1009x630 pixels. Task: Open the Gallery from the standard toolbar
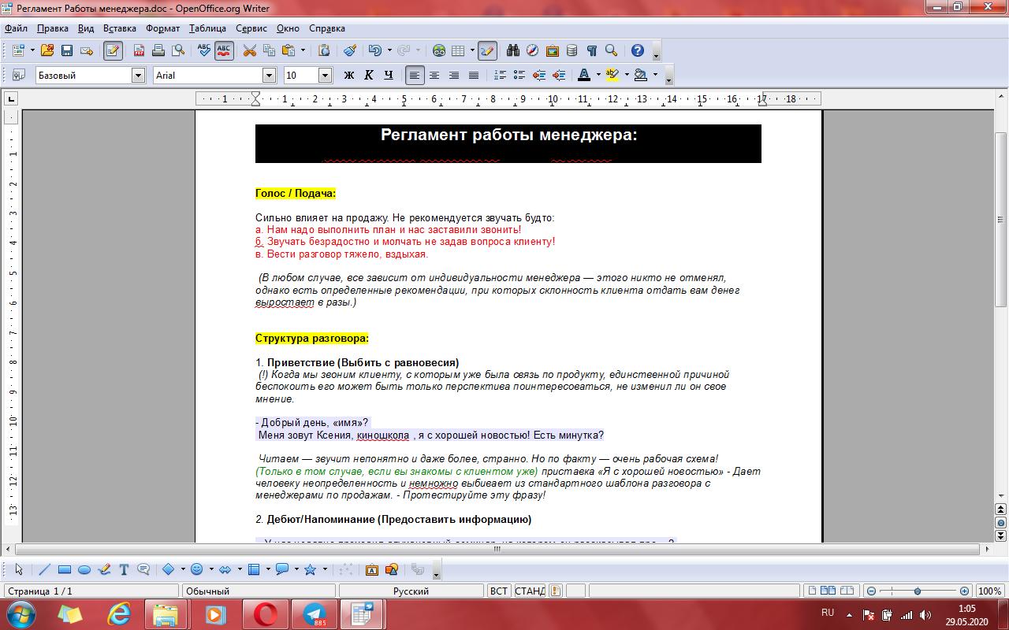[x=553, y=50]
